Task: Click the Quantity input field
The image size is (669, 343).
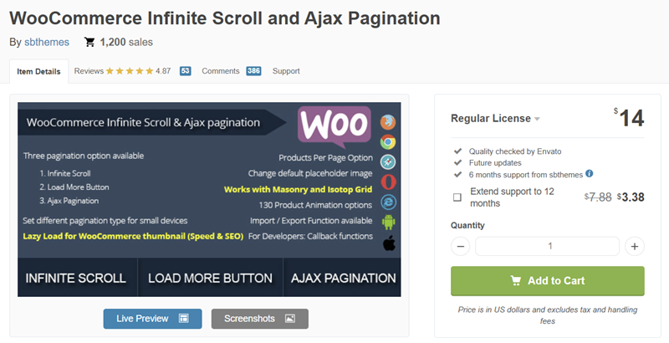Action: [548, 246]
